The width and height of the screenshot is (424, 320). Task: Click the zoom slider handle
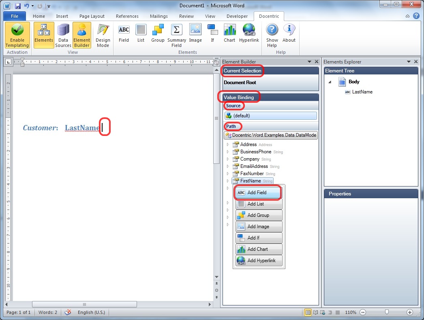[387, 312]
